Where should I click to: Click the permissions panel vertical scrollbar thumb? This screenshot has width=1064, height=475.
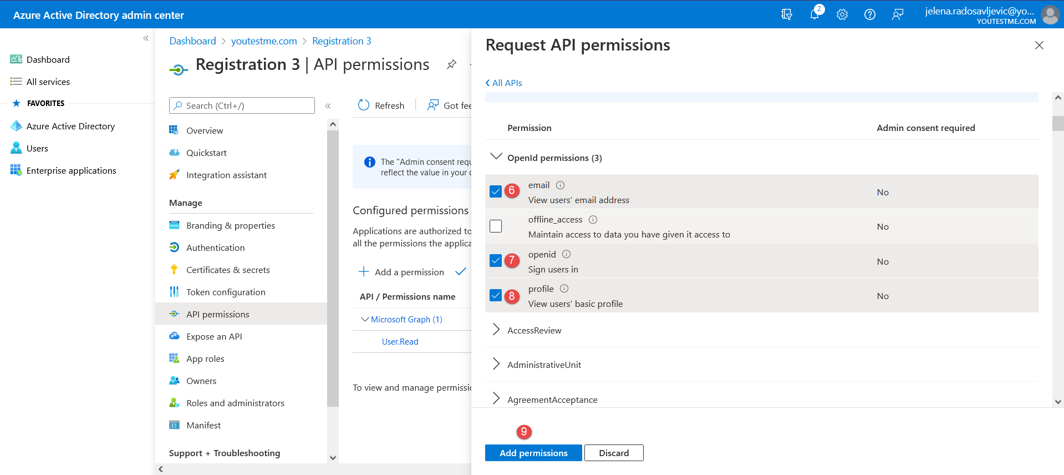1057,123
